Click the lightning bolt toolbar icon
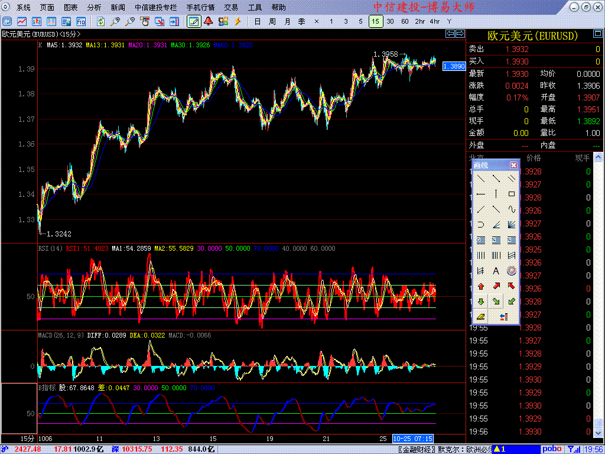 tap(238, 21)
